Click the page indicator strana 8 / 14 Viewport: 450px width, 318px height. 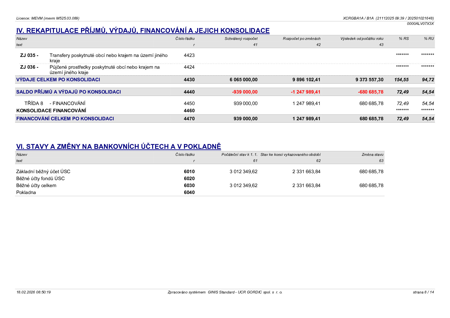pyautogui.click(x=423, y=292)
